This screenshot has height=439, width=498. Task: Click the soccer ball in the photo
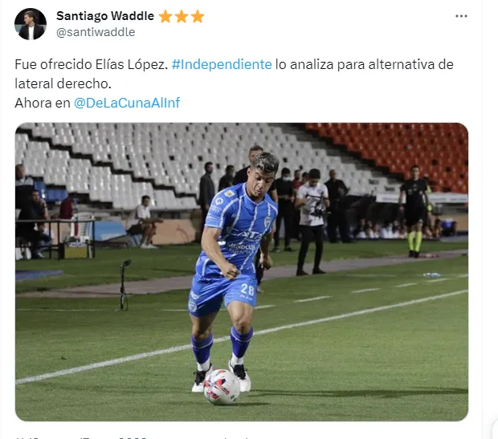[x=222, y=387]
